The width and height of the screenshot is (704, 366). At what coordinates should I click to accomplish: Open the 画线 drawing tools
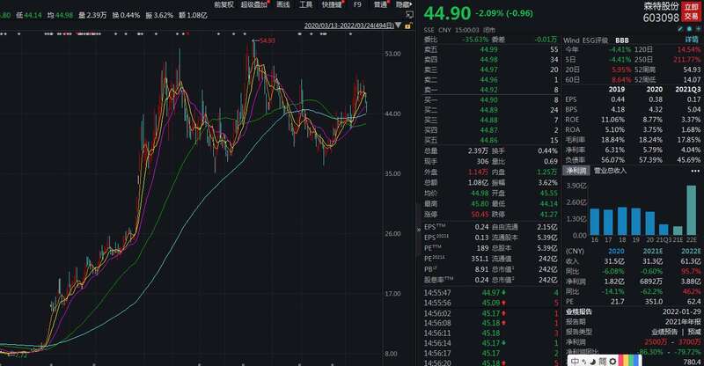click(283, 4)
